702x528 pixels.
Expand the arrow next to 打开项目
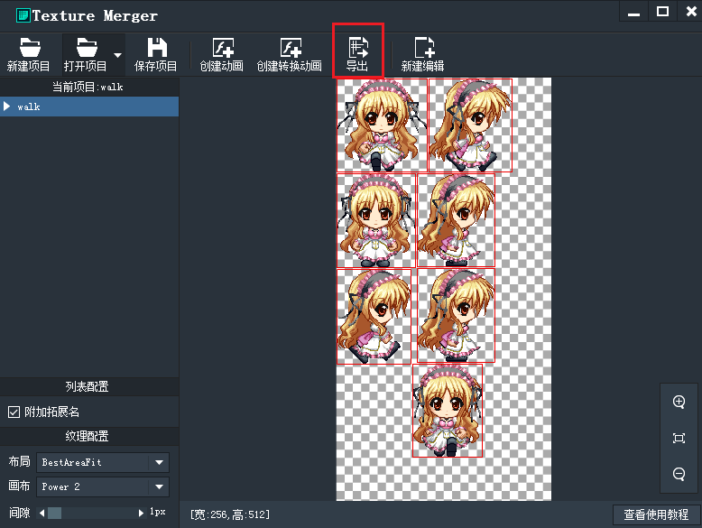(117, 55)
